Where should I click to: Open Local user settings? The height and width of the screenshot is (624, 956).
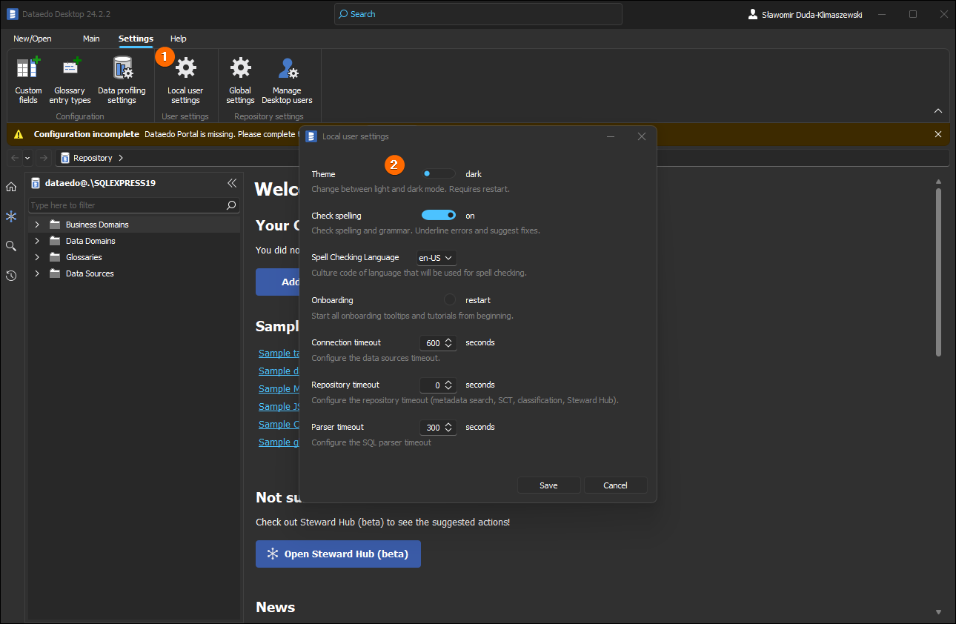click(x=185, y=80)
